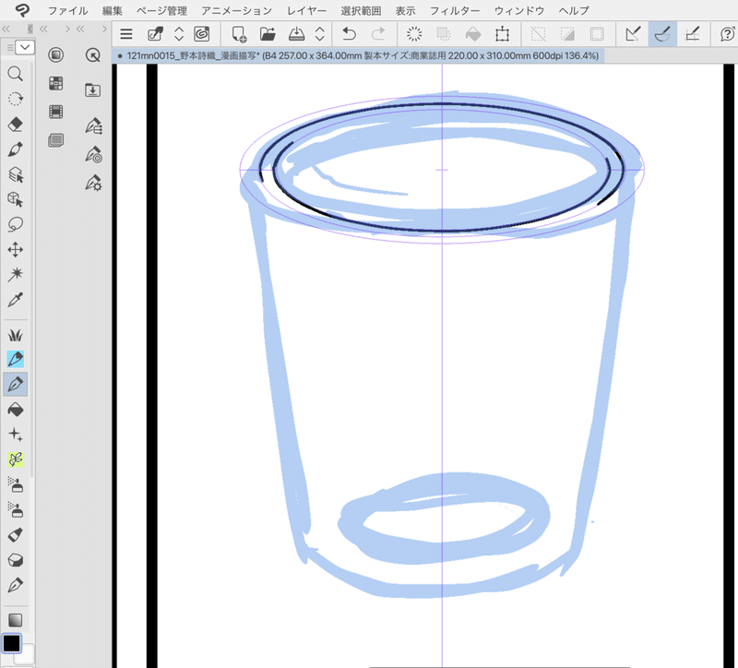Select the 3D Operation cube tool
Viewport: 738px width, 668px height.
(x=15, y=199)
